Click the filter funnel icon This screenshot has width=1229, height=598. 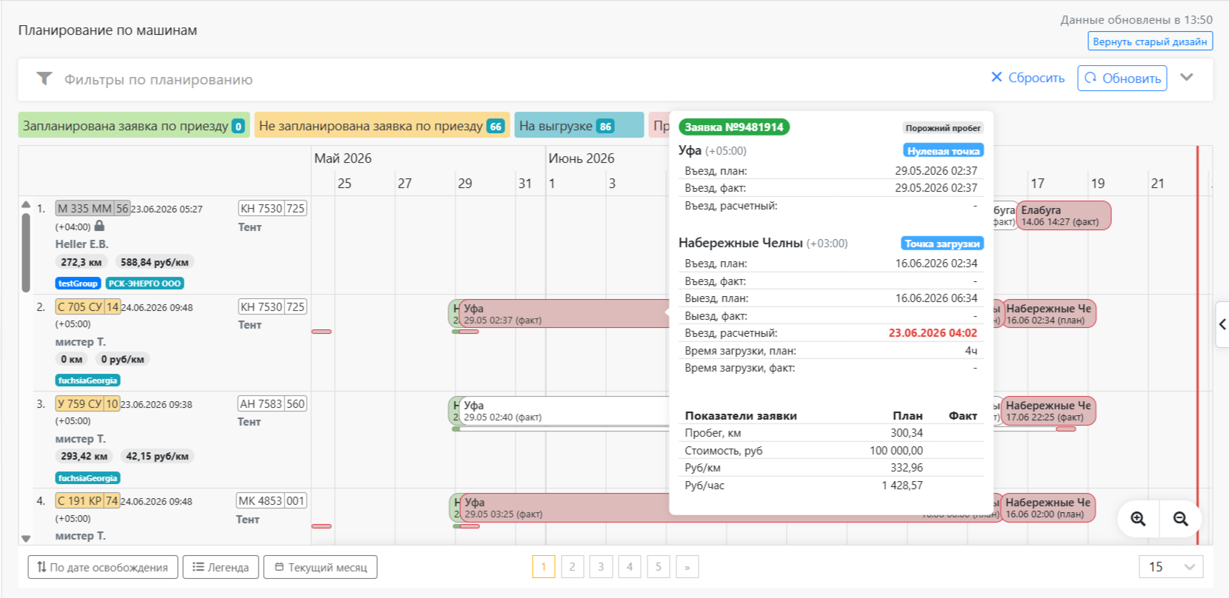(x=44, y=78)
